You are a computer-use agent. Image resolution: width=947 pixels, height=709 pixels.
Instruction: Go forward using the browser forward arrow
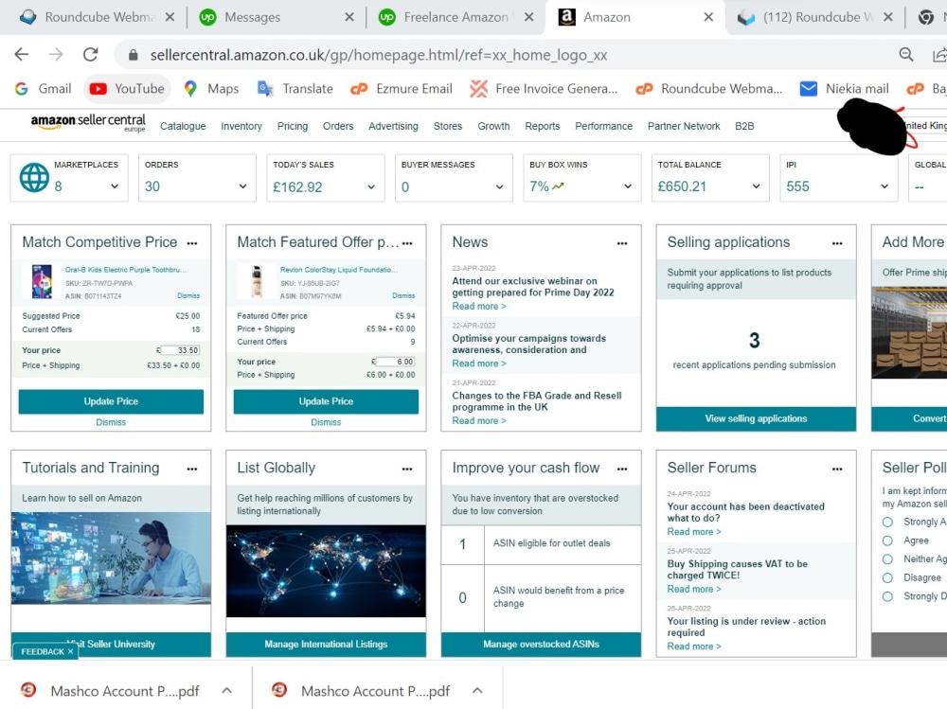tap(56, 54)
